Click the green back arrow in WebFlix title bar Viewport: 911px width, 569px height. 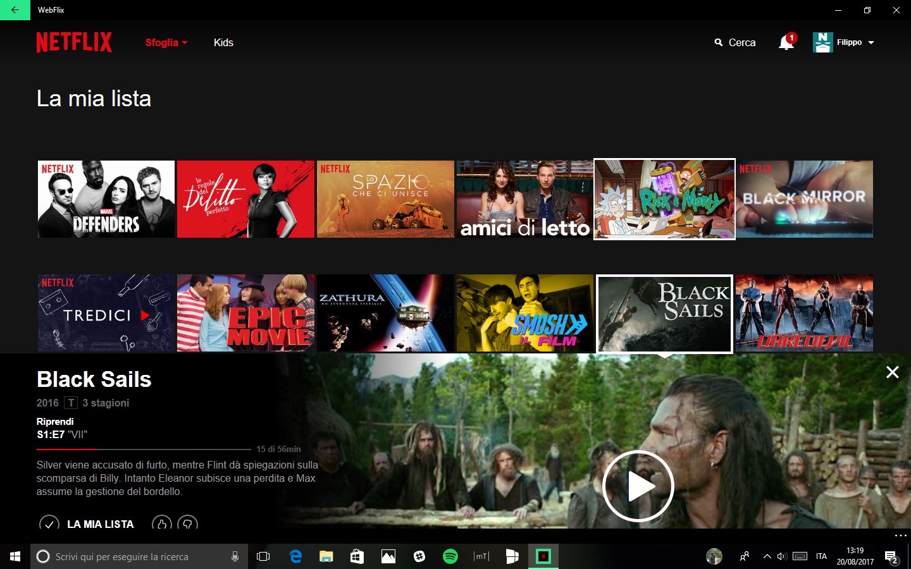click(15, 10)
